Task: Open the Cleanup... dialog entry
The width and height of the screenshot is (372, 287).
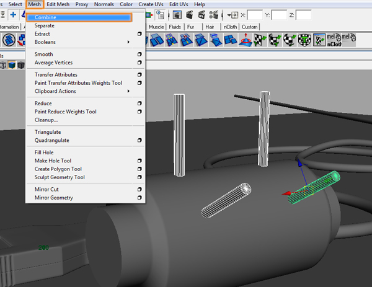Action: tap(46, 120)
